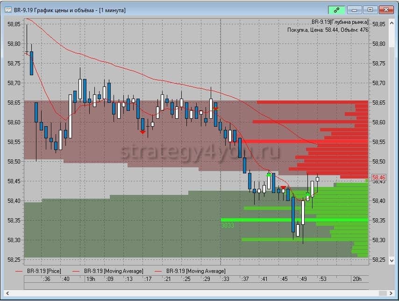Click the green dot marker near :42 candle
399x301 pixels.
click(269, 175)
